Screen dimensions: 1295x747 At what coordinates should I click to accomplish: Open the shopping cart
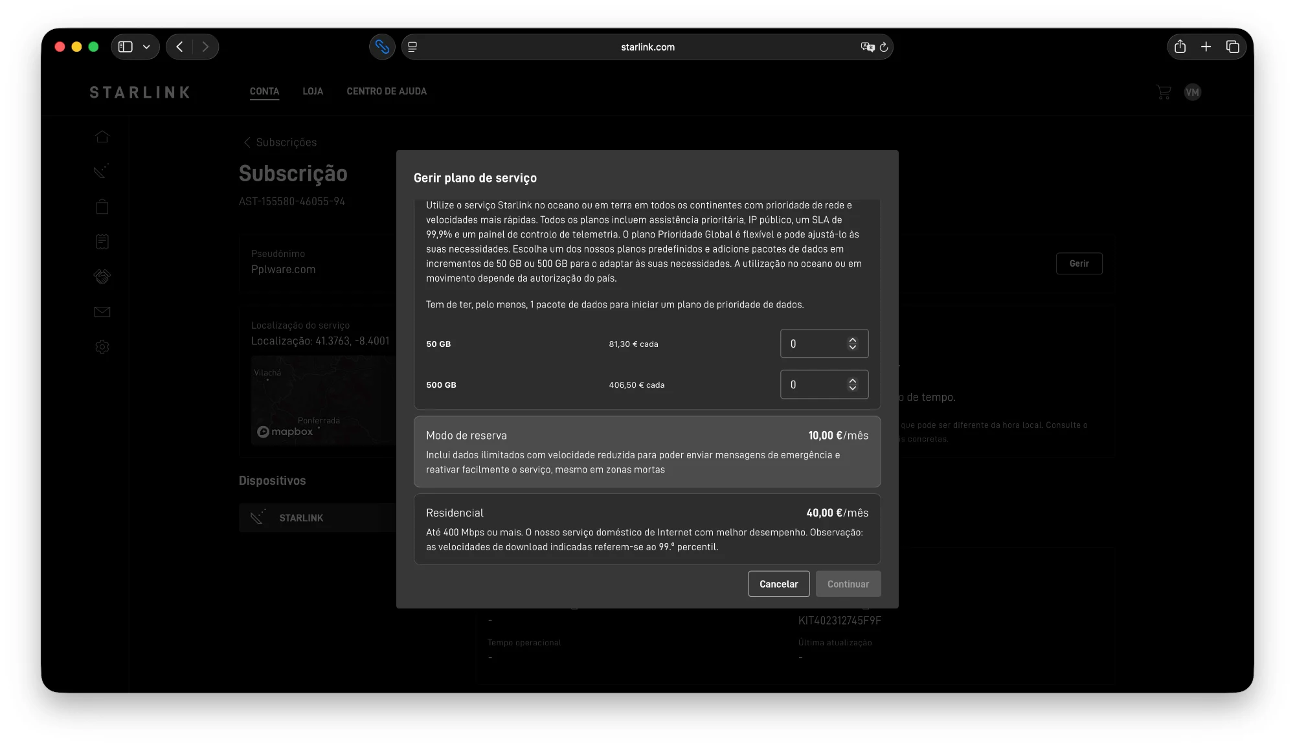point(1164,92)
